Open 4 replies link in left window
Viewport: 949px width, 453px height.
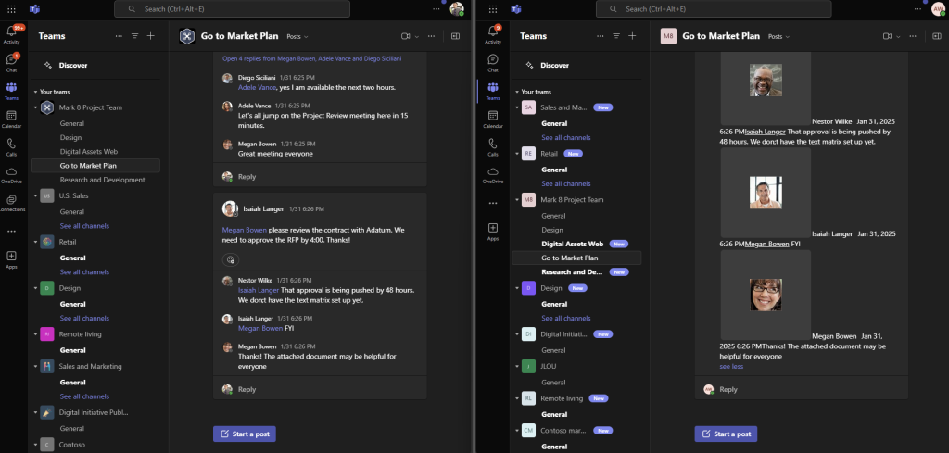311,58
